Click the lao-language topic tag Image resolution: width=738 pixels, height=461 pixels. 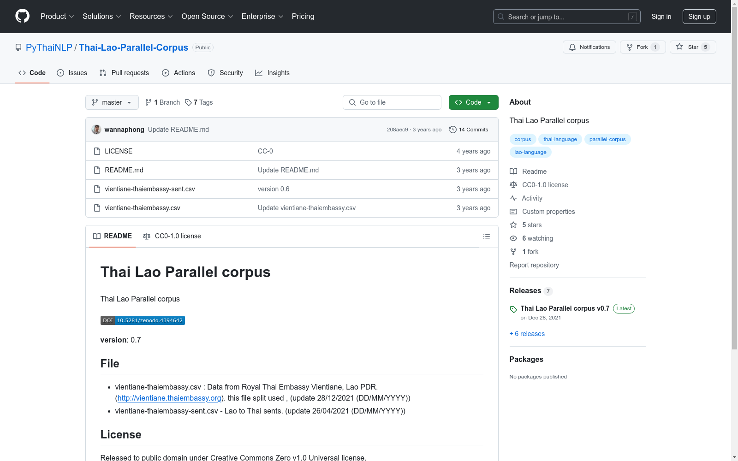click(x=530, y=152)
